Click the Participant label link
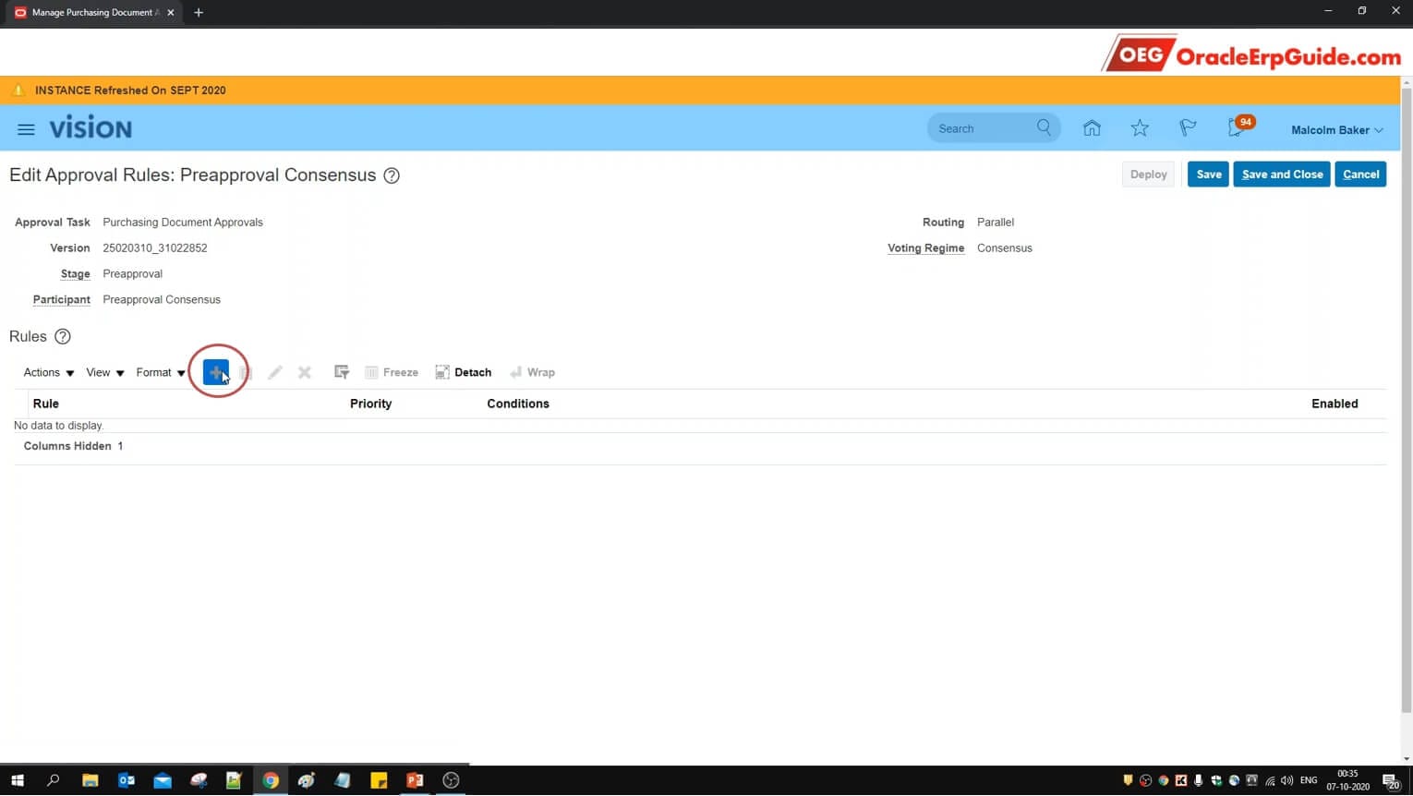1413x796 pixels. point(61,300)
